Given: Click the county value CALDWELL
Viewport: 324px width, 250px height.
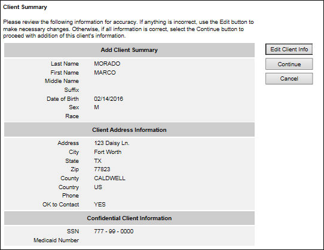Looking at the screenshot, I should 109,178.
